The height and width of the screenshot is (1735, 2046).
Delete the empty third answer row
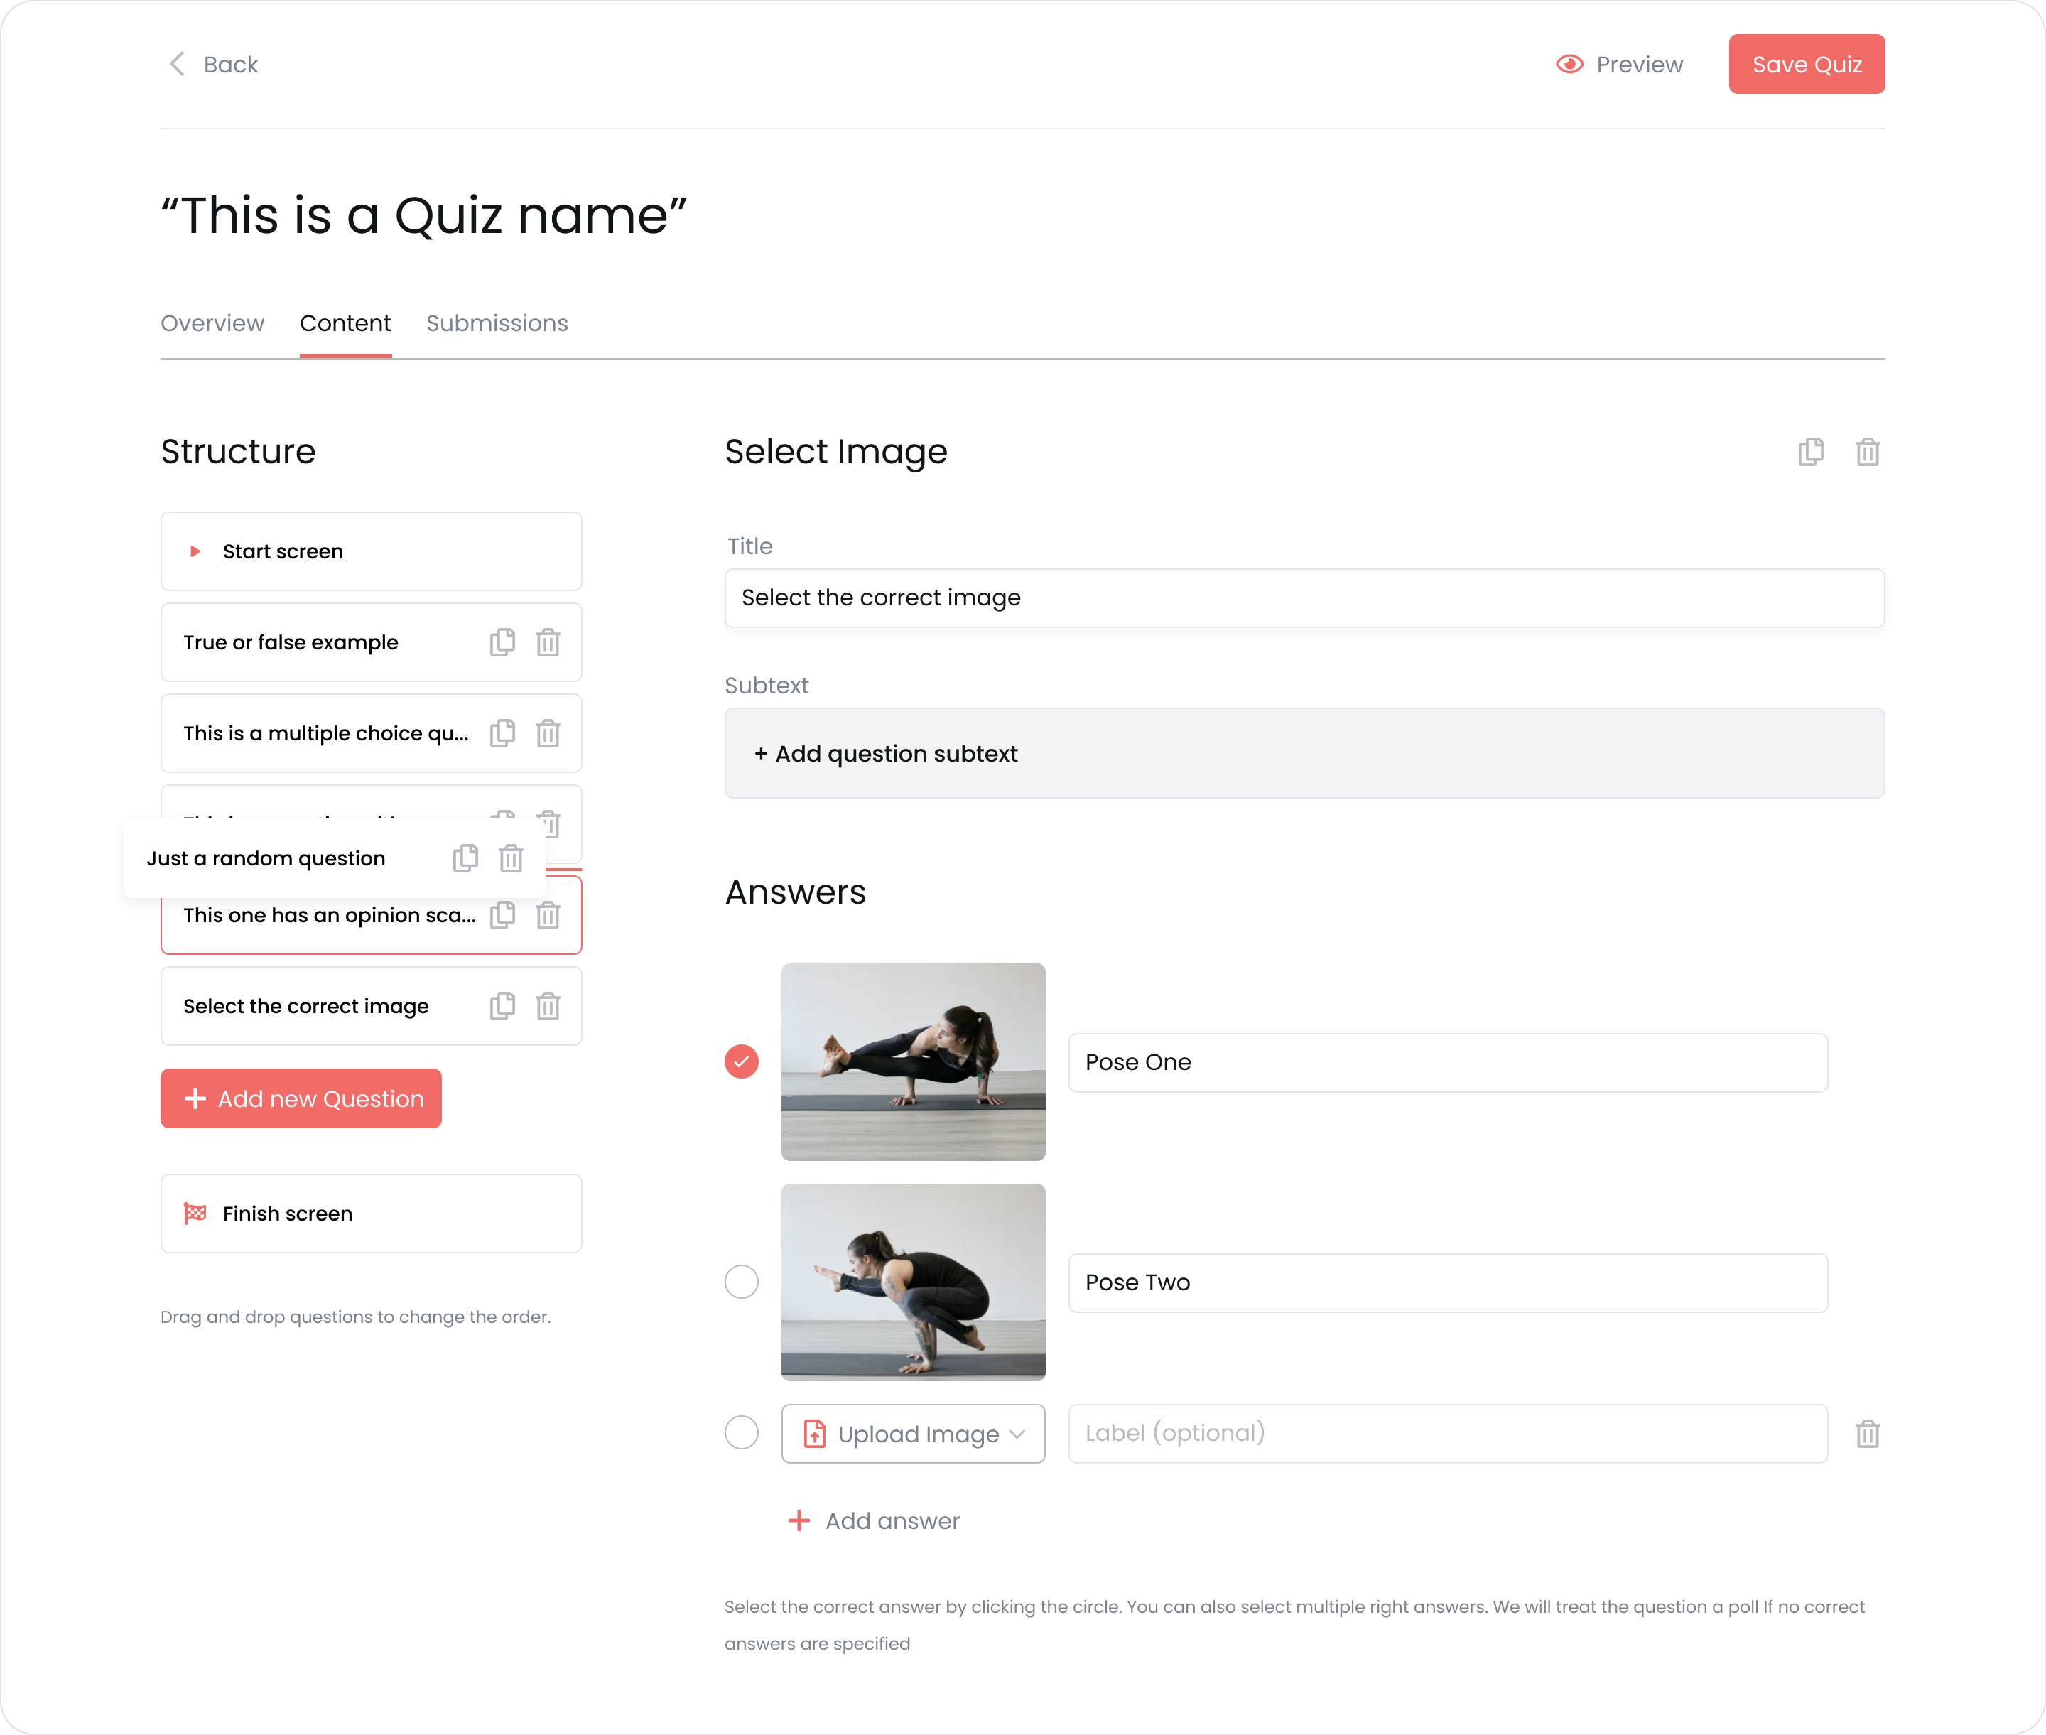coord(1867,1433)
